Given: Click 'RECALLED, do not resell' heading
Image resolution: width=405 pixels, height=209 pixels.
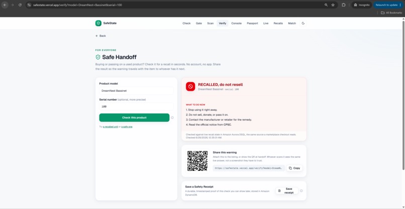Looking at the screenshot, I should click(220, 85).
